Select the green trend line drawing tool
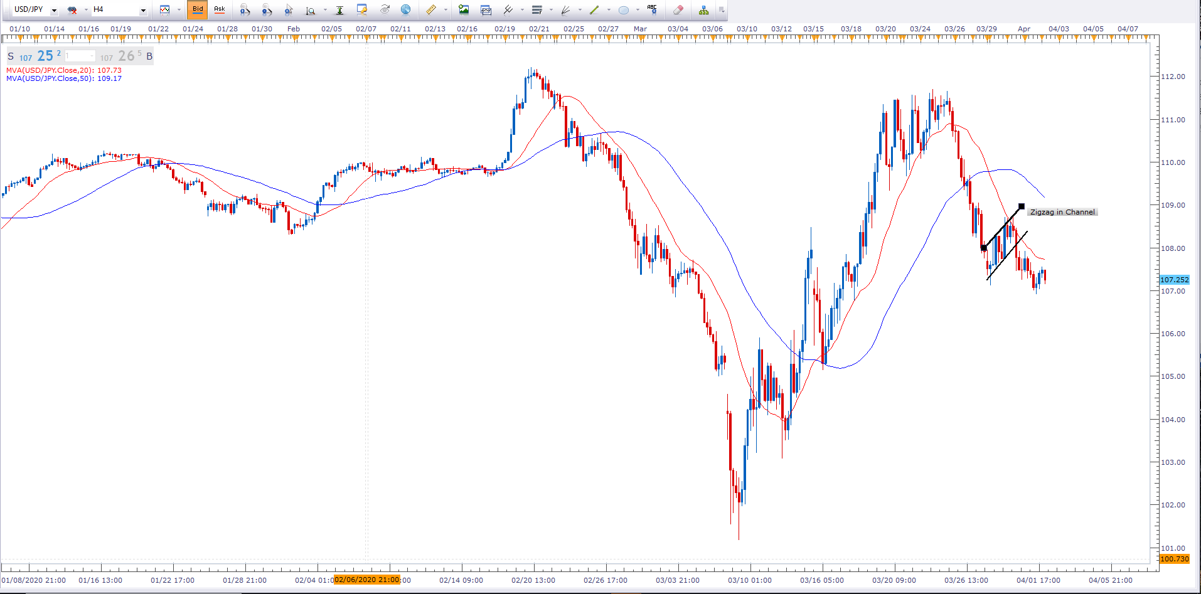This screenshot has height=594, width=1201. click(594, 9)
